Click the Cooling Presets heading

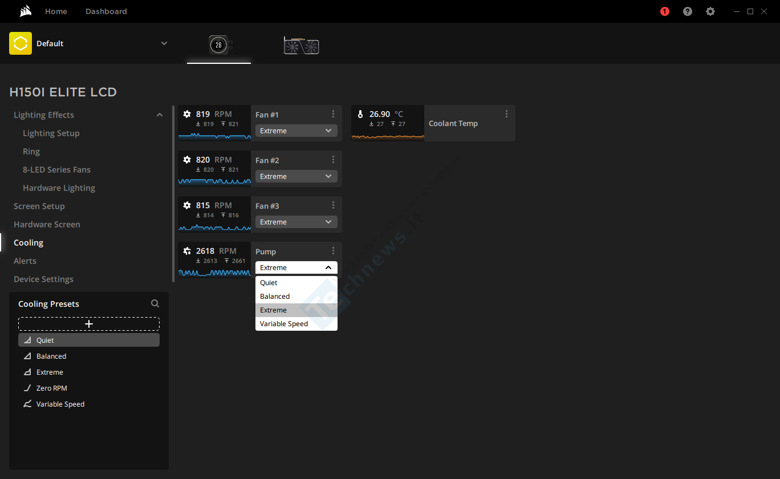click(48, 304)
